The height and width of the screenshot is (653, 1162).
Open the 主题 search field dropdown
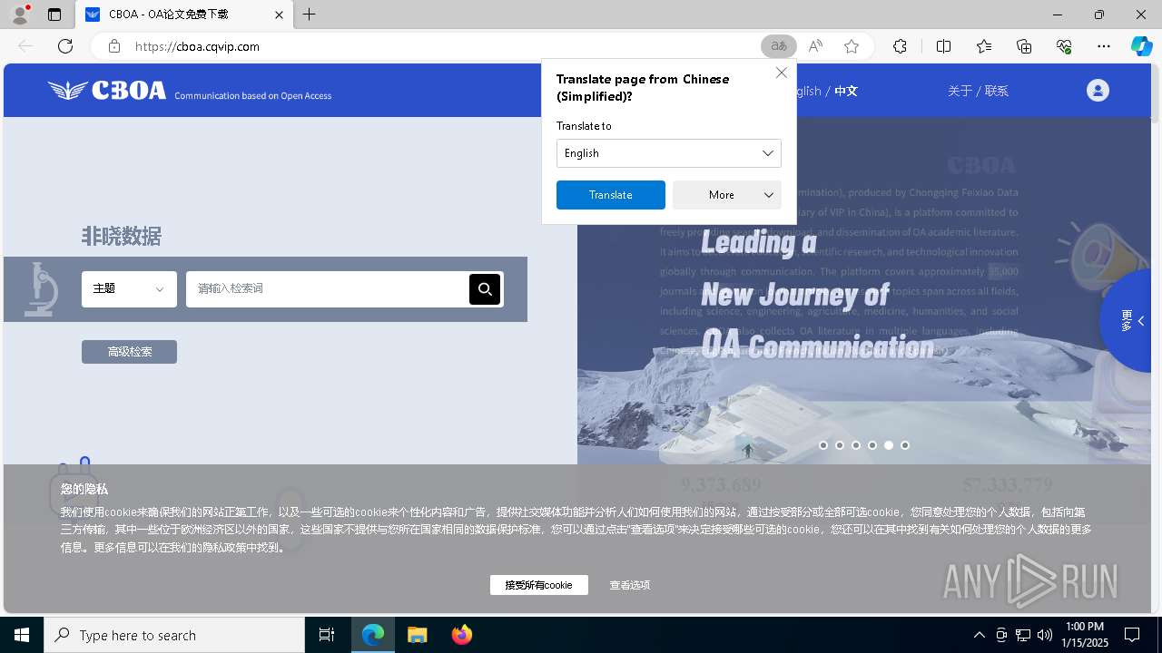(x=129, y=289)
